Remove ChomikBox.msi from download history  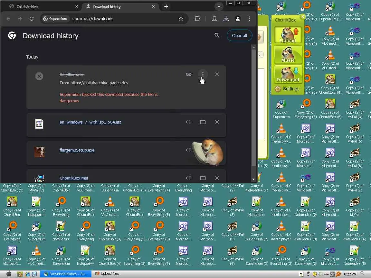coord(217,178)
